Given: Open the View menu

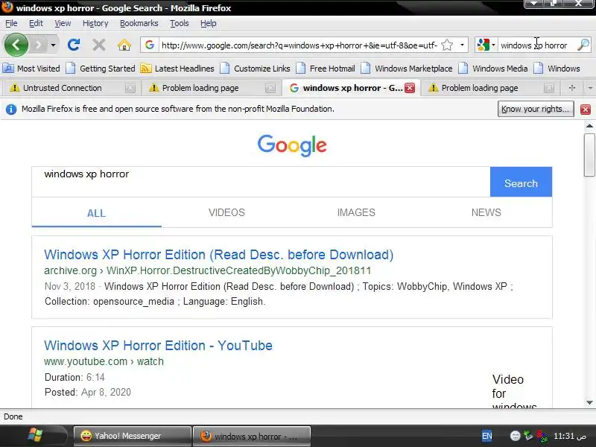Looking at the screenshot, I should 63,23.
